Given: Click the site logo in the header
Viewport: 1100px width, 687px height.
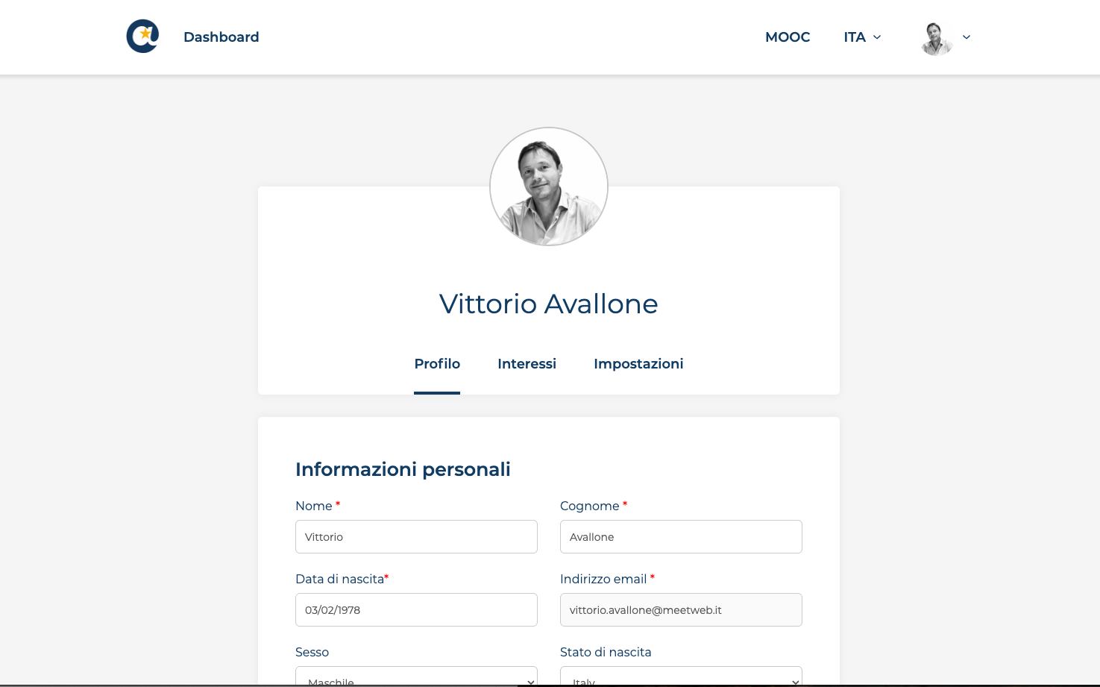Looking at the screenshot, I should (142, 37).
